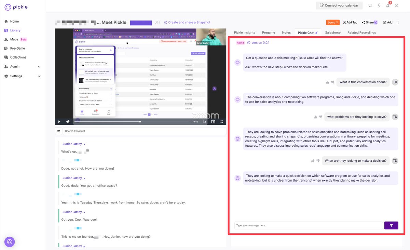
Task: Click the Alpha badge in chat
Action: (x=240, y=43)
